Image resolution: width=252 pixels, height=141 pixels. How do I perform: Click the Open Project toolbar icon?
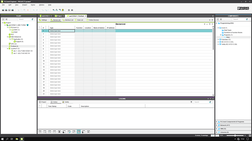pos(6,10)
